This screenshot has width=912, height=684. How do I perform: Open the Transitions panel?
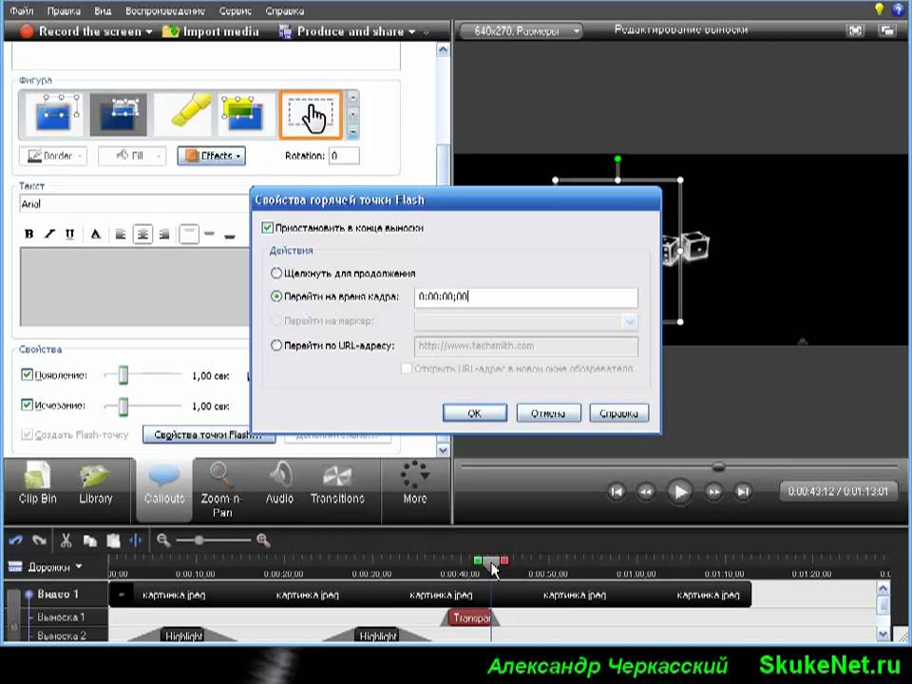pyautogui.click(x=337, y=483)
